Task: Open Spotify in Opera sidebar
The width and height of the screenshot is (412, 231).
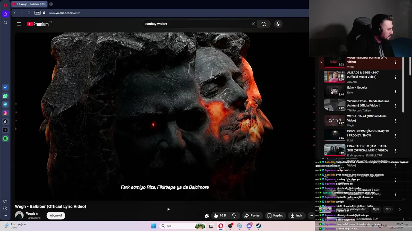Action: [x=5, y=139]
